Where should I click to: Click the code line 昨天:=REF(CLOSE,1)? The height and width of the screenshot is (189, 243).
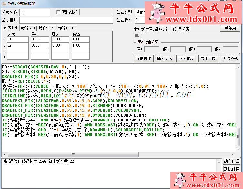point(26,81)
